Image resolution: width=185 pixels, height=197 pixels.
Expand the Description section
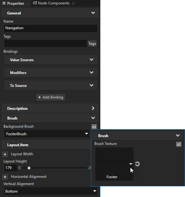tap(93, 108)
